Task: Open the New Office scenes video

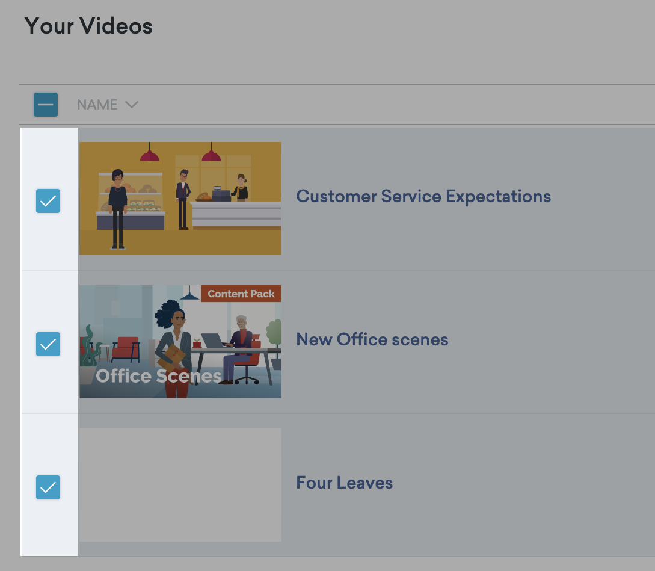Action: coord(372,339)
